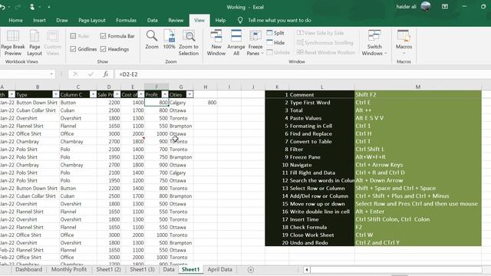Select the 'Alt E S V V' cell
The width and height of the screenshot is (491, 276).
(x=417, y=118)
